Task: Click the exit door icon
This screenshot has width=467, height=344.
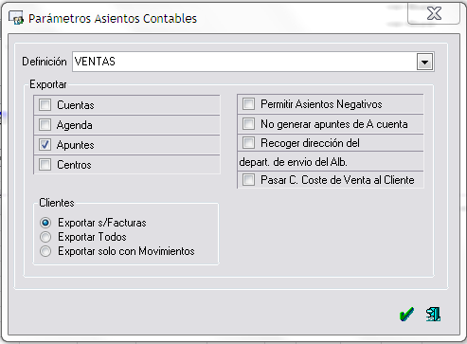Action: [433, 315]
